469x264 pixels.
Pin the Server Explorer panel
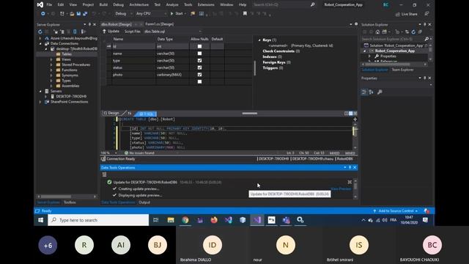(x=89, y=24)
